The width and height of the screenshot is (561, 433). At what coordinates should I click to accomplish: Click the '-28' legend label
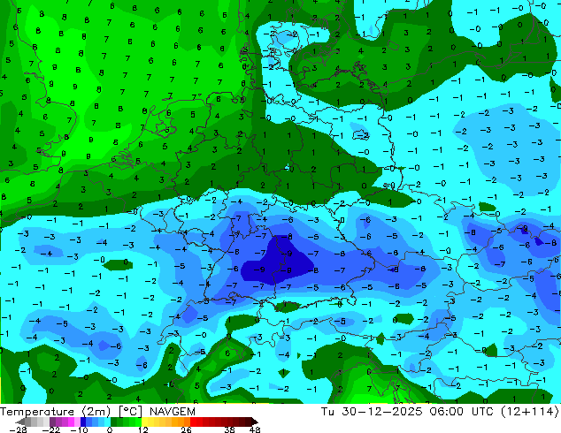[18, 429]
